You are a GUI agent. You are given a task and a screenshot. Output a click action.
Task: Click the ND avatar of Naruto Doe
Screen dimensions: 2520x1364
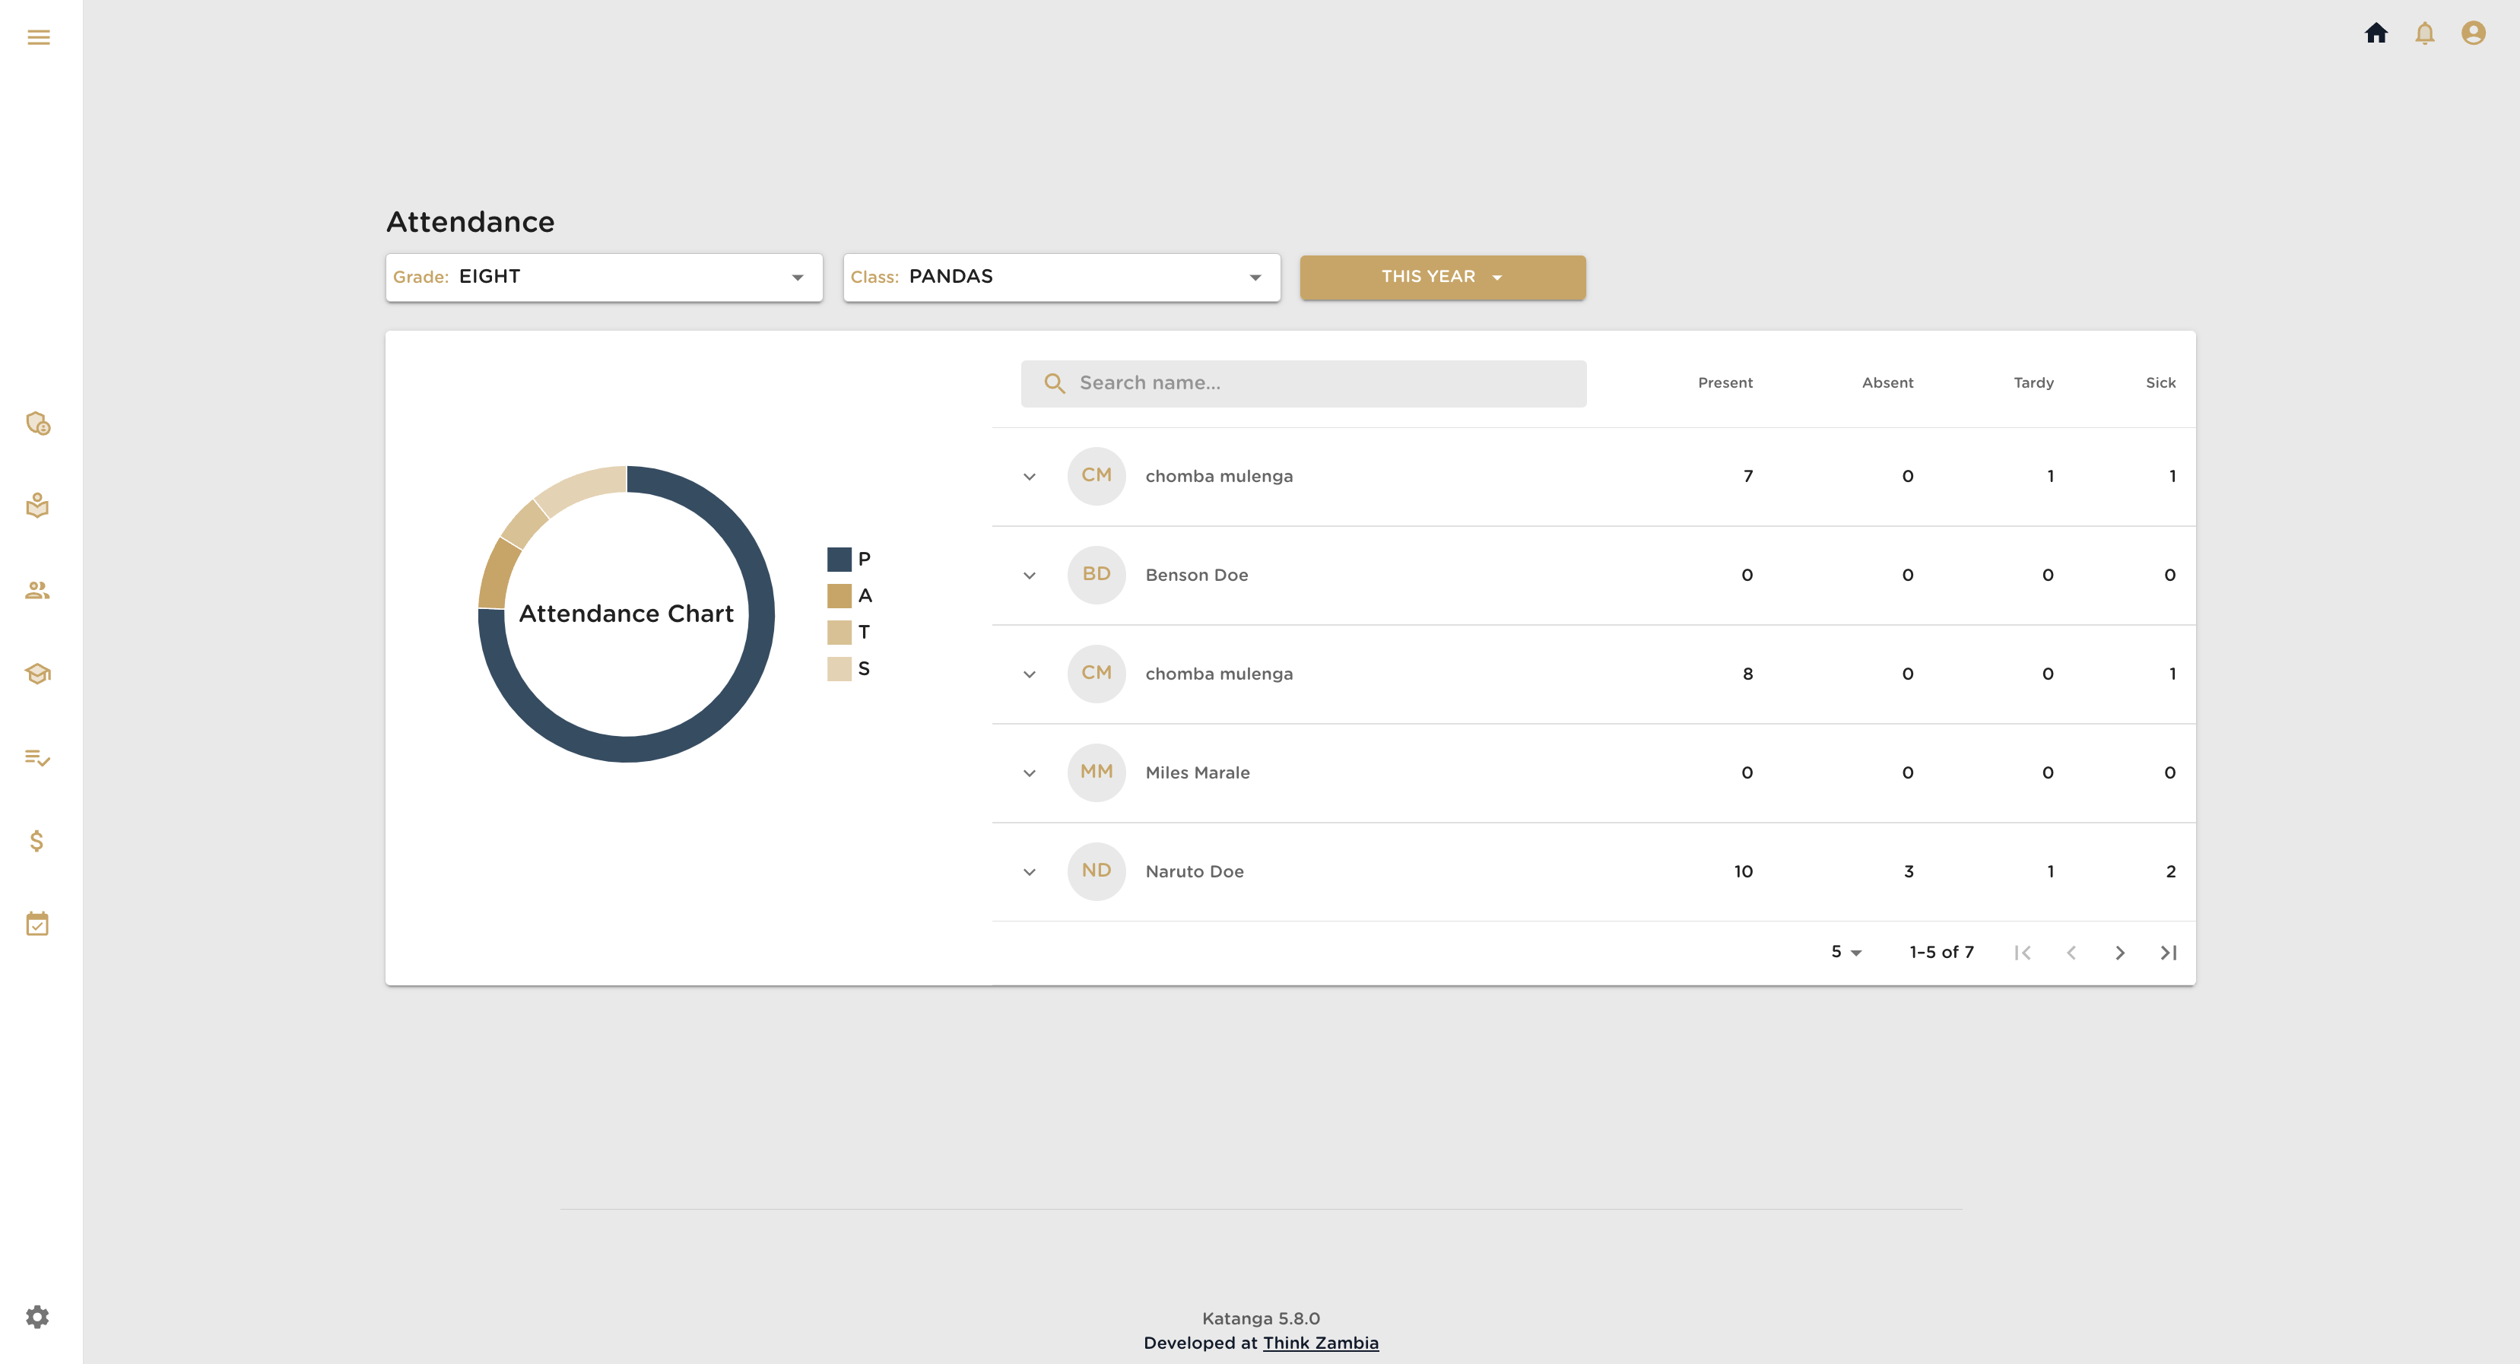pyautogui.click(x=1096, y=871)
